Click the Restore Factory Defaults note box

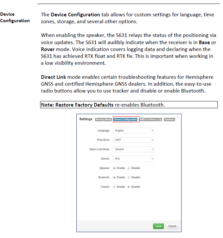129,105
